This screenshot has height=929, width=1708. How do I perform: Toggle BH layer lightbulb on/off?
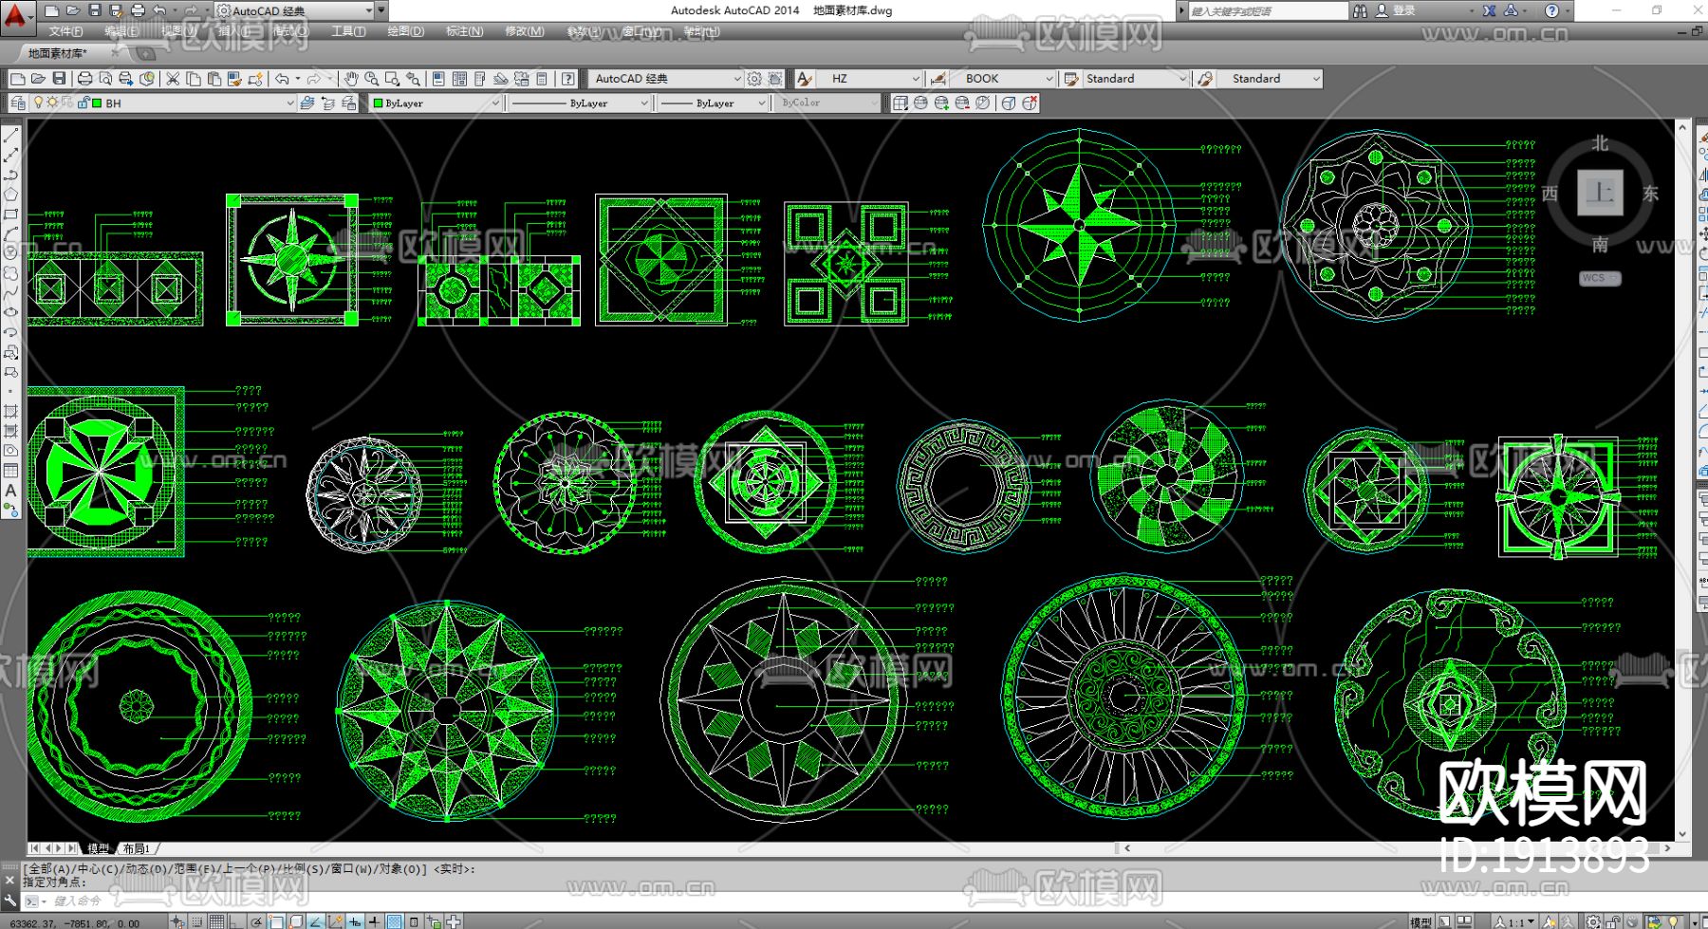tap(38, 102)
